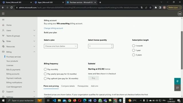Viewport: 183px width, 103px height.
Task: Click the Windows taskbar search box
Action: [x=21, y=100]
